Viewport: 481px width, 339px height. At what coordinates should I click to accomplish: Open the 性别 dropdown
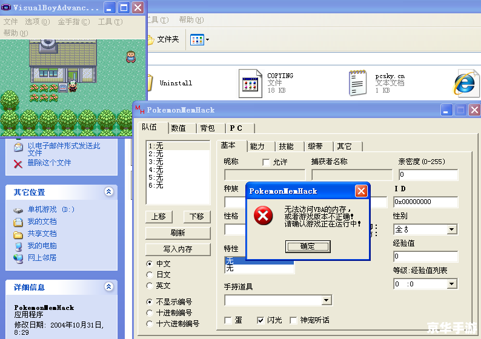(x=451, y=229)
